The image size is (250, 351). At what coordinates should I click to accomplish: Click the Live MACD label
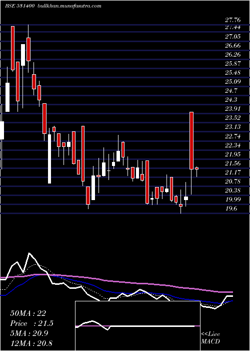[x=210, y=337]
